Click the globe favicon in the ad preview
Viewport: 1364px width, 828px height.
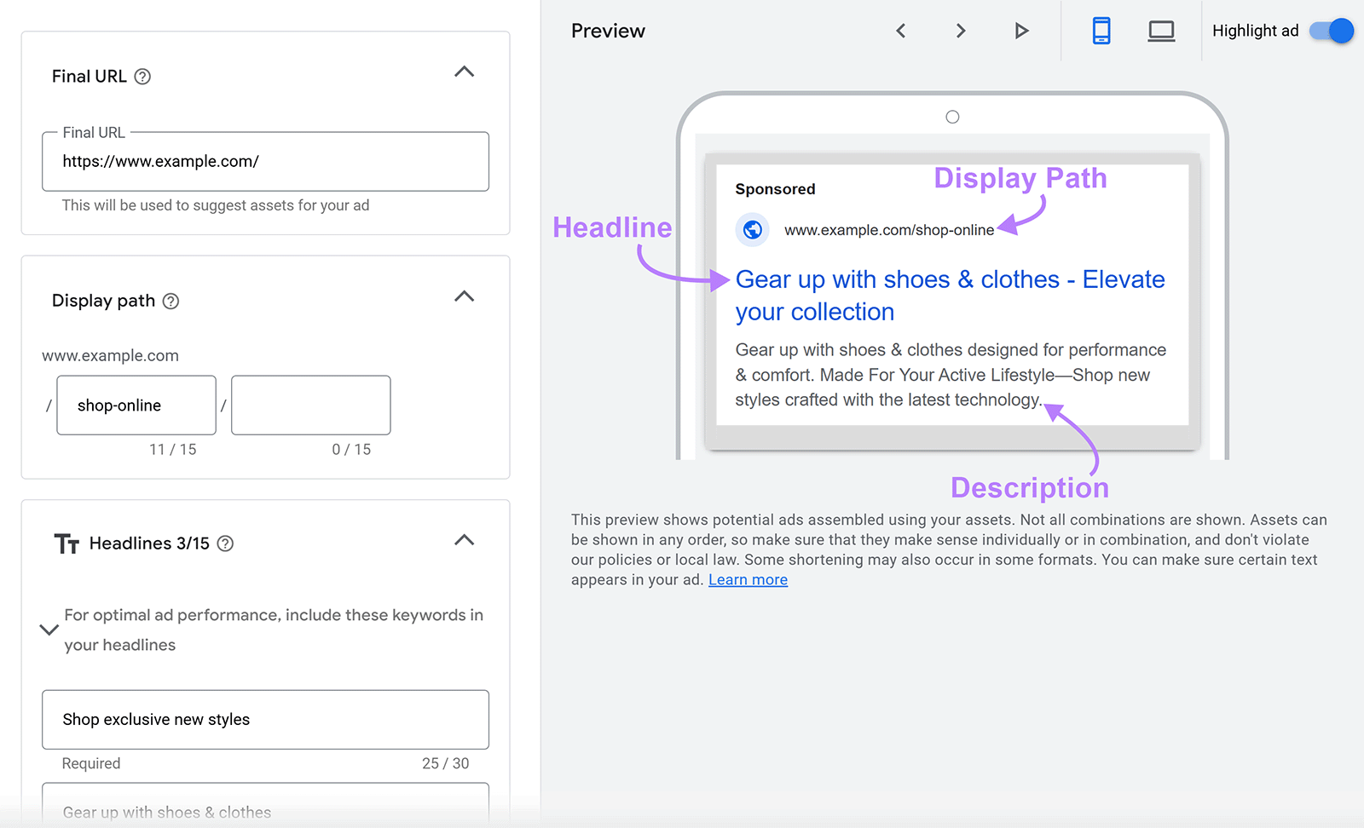tap(752, 229)
